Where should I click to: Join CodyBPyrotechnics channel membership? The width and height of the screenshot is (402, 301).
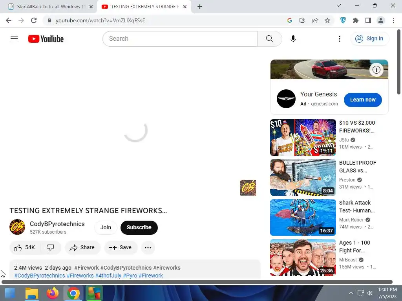106,227
